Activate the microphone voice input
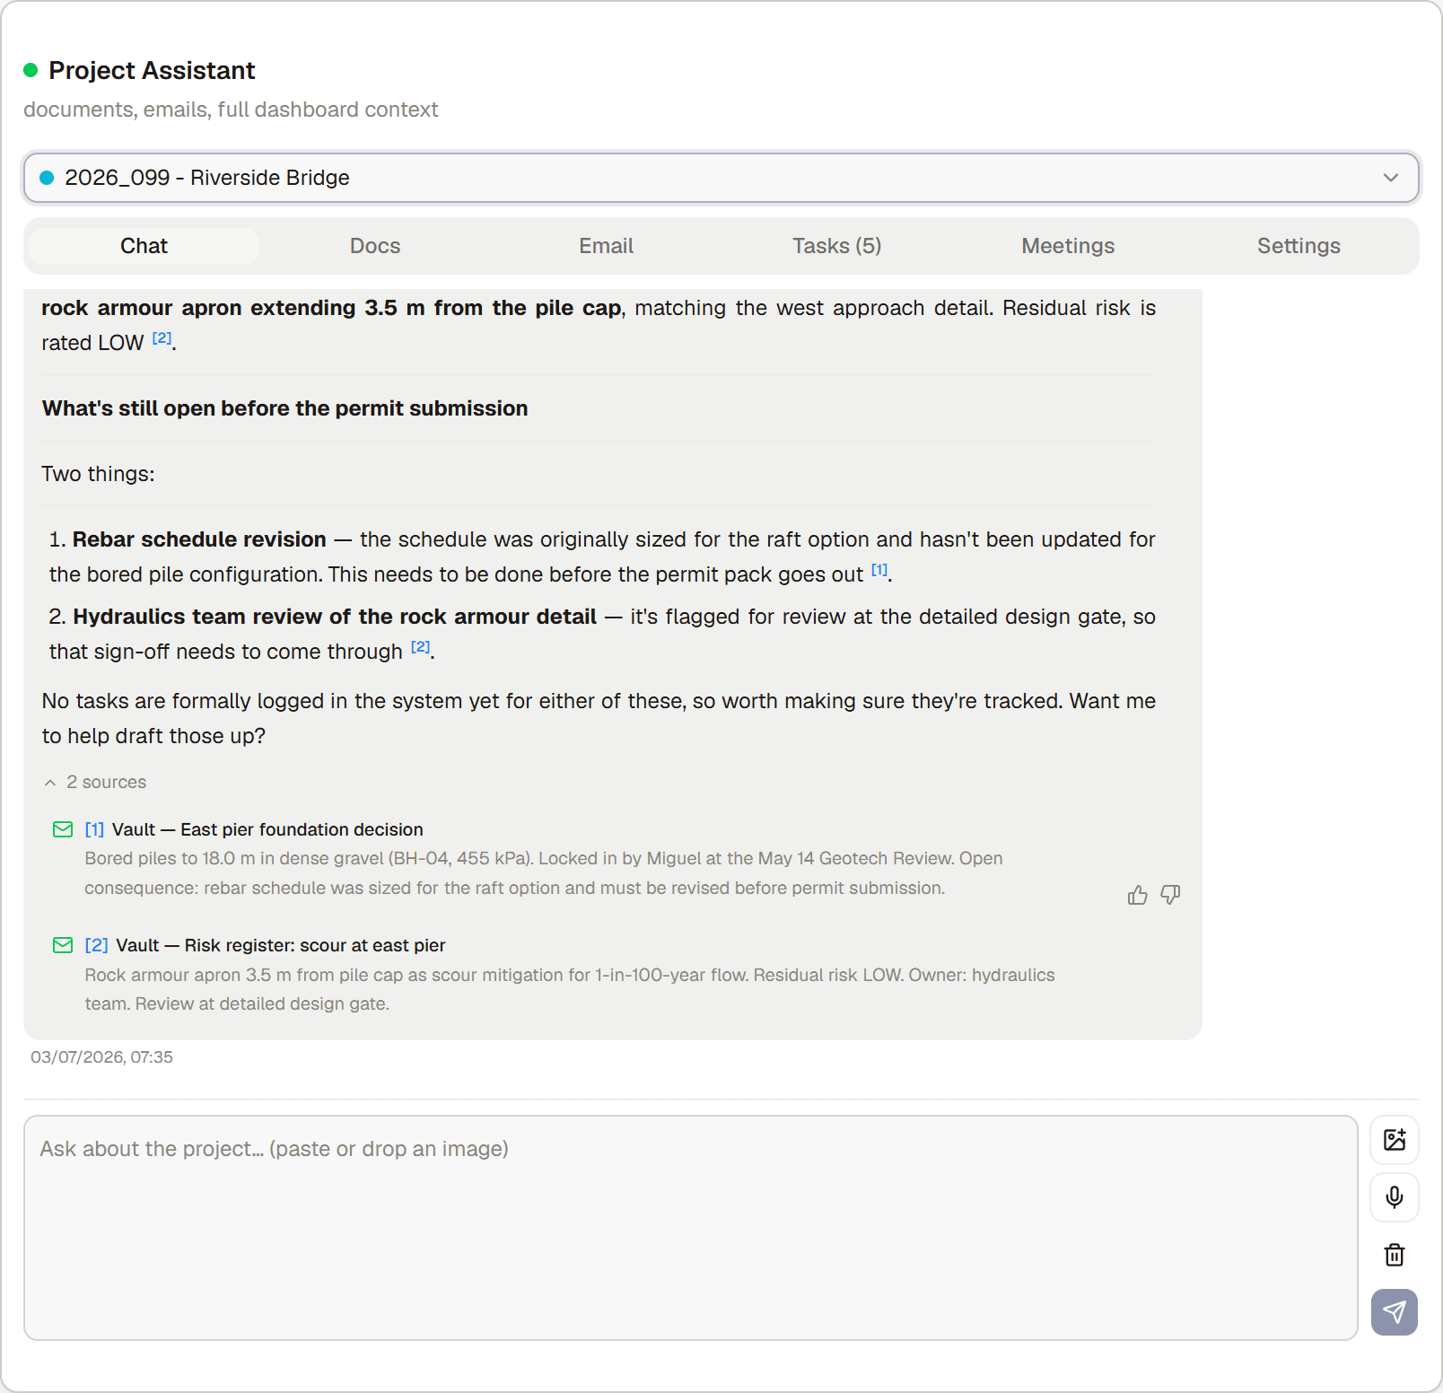 pos(1395,1197)
